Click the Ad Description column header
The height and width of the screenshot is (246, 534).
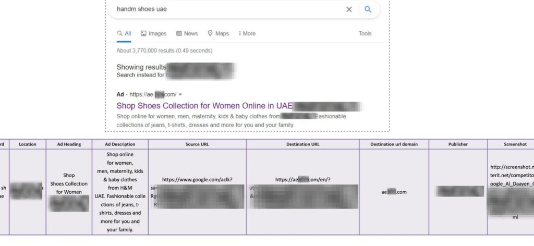click(x=120, y=144)
